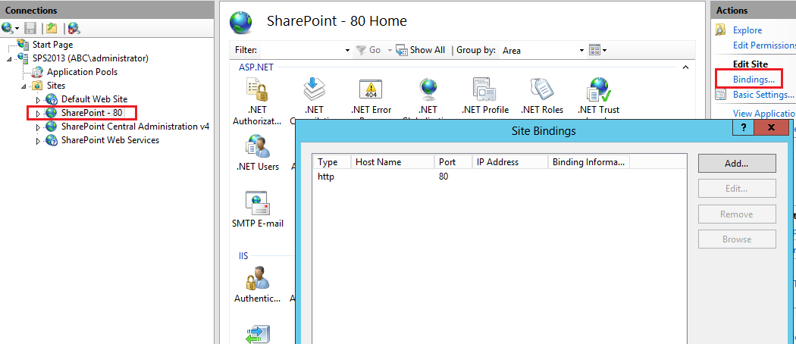Select the http port 80 binding row
The width and height of the screenshot is (796, 344).
tap(471, 177)
